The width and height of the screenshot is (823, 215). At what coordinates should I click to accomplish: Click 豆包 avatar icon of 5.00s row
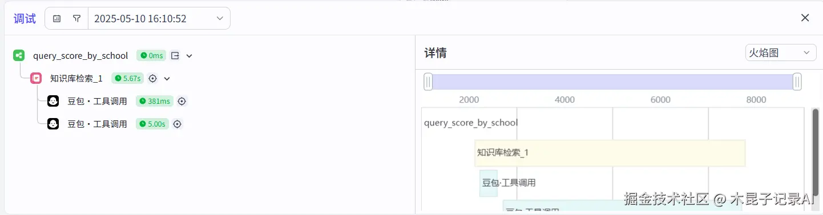click(x=53, y=124)
